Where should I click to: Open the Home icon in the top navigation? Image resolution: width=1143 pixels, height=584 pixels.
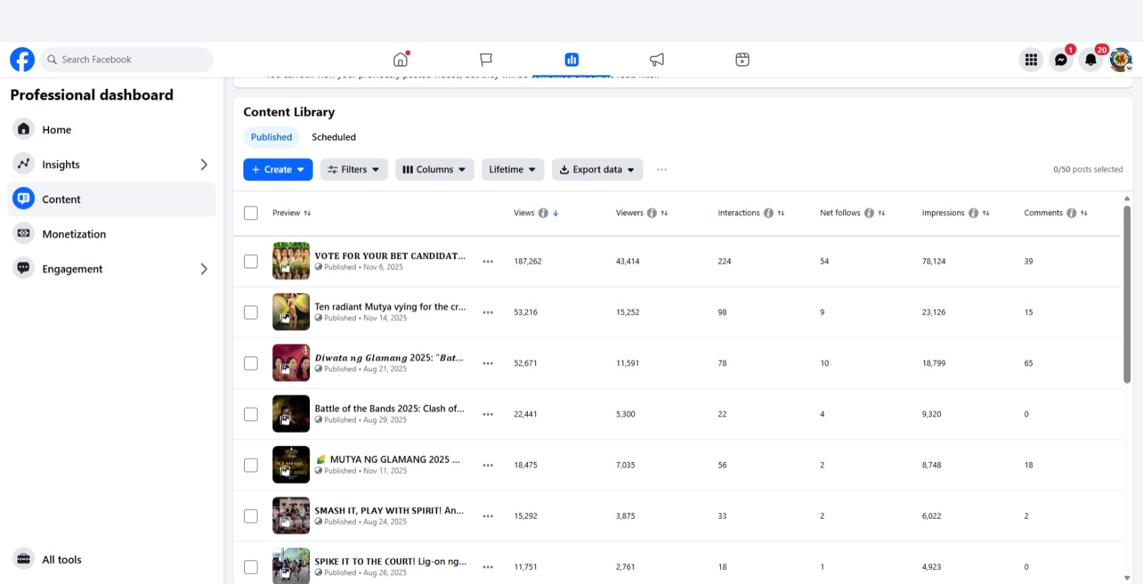click(401, 59)
